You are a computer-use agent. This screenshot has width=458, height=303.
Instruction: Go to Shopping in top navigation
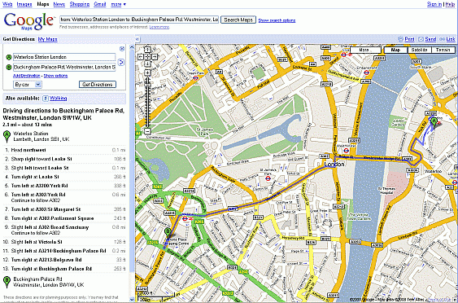80,4
